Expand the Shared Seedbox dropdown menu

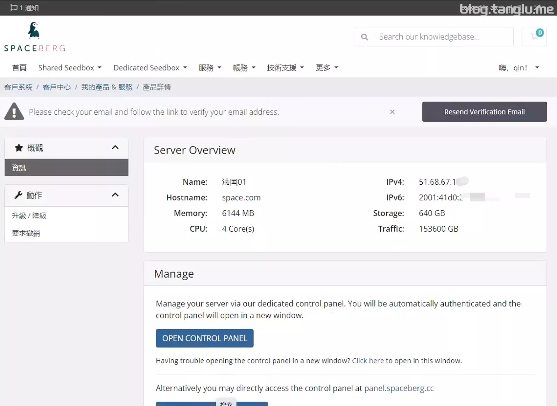70,68
